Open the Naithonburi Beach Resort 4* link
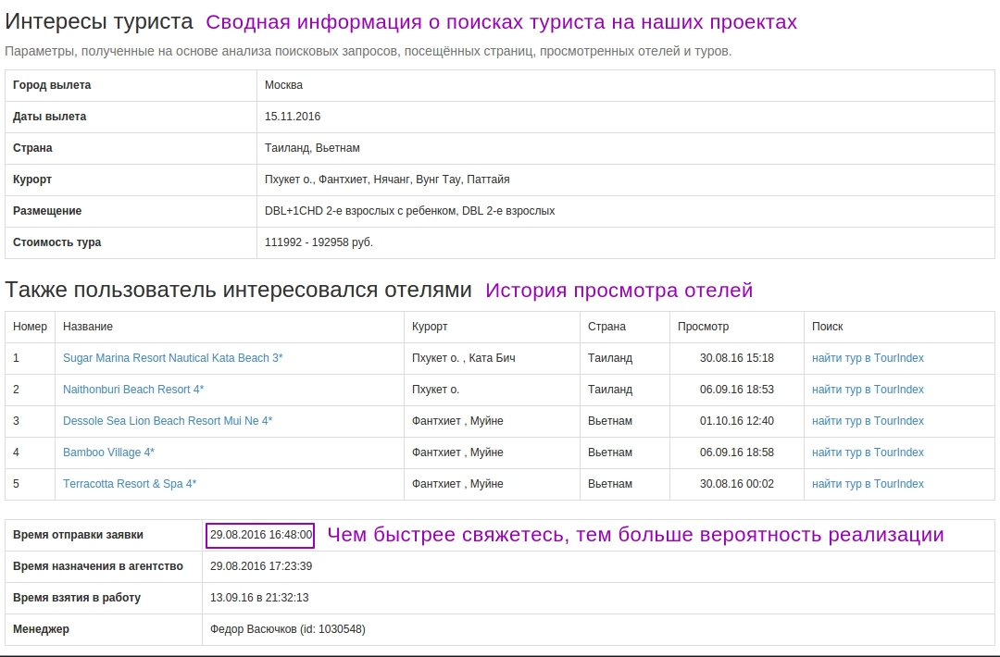The height and width of the screenshot is (657, 1000). click(133, 390)
